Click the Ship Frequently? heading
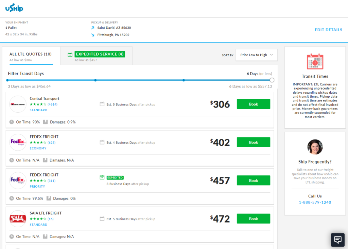The height and width of the screenshot is (249, 348). point(315,162)
